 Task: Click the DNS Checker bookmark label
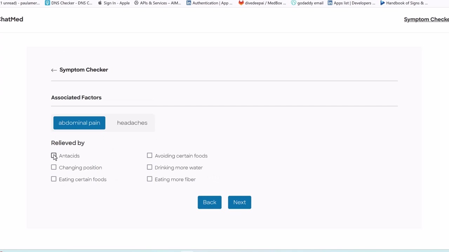pyautogui.click(x=72, y=3)
